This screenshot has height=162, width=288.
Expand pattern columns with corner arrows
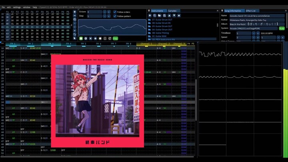pyautogui.click(x=2, y=43)
